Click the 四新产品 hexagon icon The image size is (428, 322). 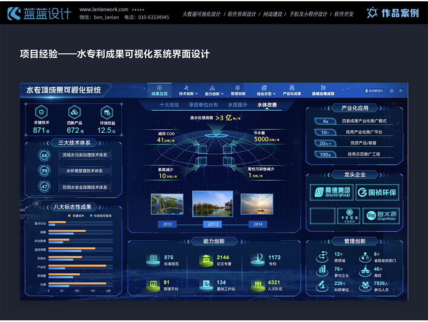click(75, 112)
